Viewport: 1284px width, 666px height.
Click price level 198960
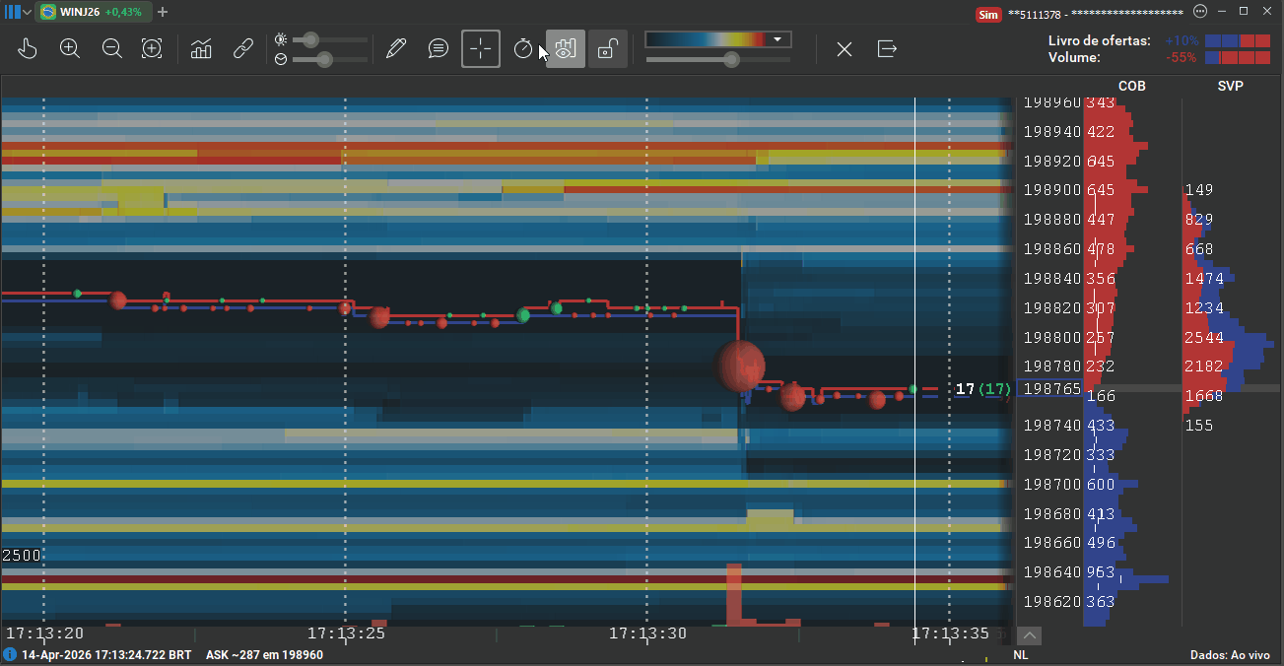1052,102
